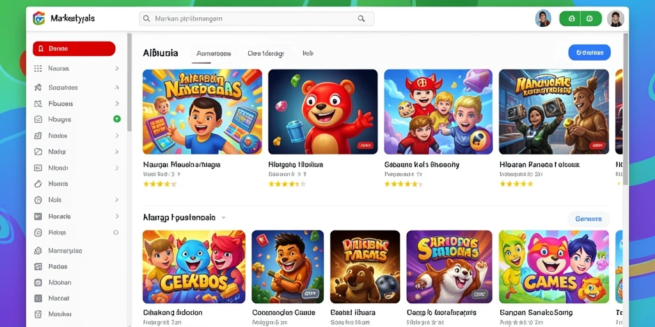Open the boy with tablets game thumbnail
The width and height of the screenshot is (655, 327).
click(x=203, y=112)
